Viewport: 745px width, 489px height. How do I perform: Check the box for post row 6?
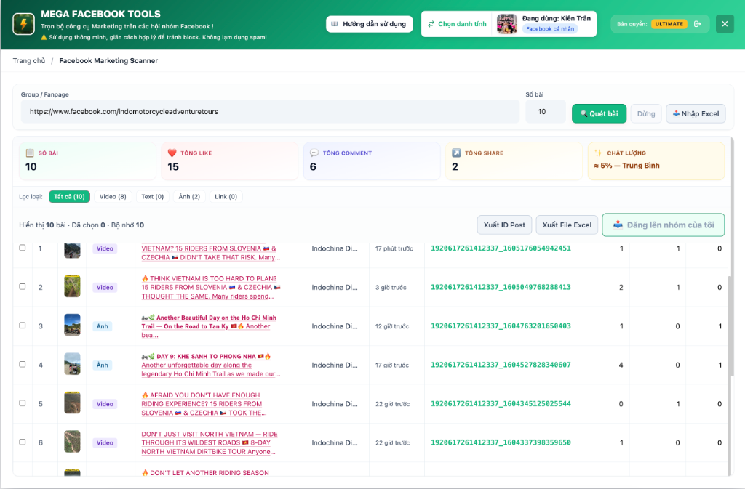point(23,442)
